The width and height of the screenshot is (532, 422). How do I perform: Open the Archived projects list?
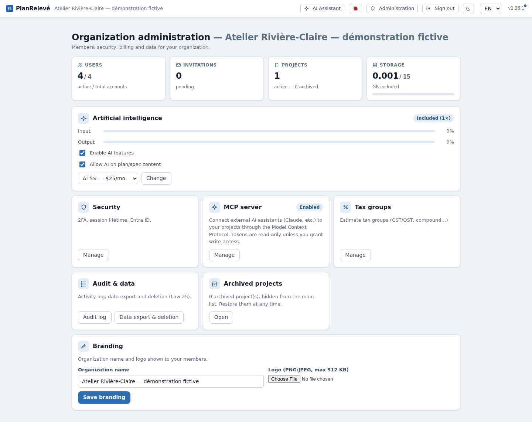click(x=221, y=317)
